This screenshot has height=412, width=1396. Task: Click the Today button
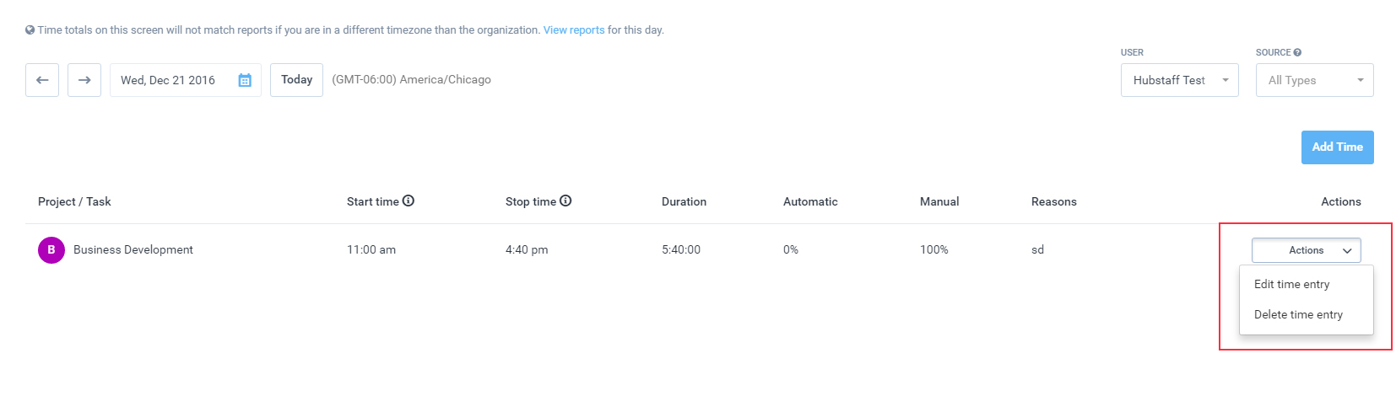[x=296, y=80]
